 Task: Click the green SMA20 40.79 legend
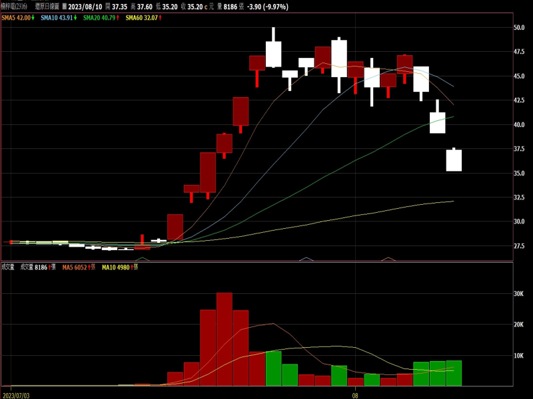[x=99, y=18]
